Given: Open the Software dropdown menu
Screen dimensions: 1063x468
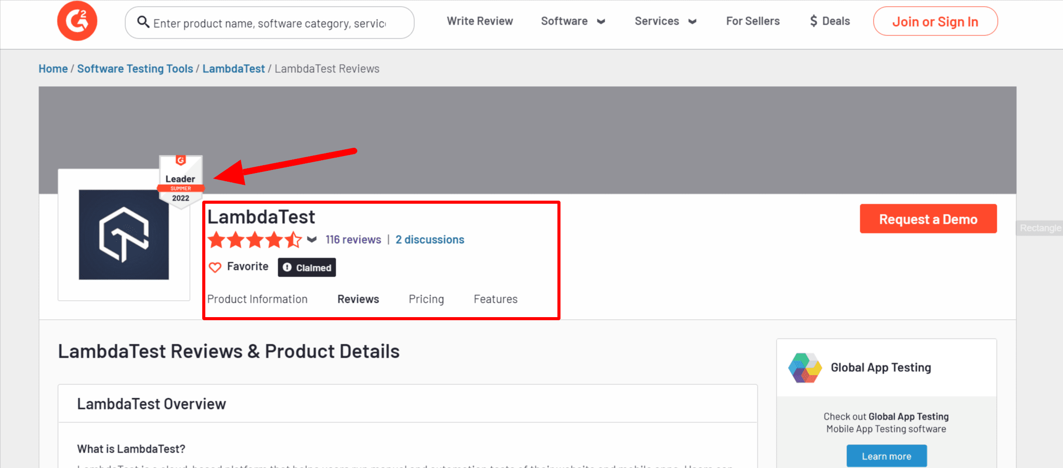Looking at the screenshot, I should coord(573,22).
